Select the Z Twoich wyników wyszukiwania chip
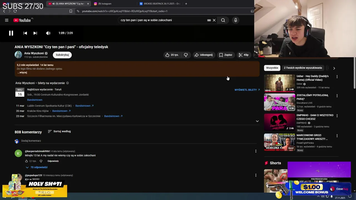Viewport: 356px width, 200px height. tap(303, 68)
